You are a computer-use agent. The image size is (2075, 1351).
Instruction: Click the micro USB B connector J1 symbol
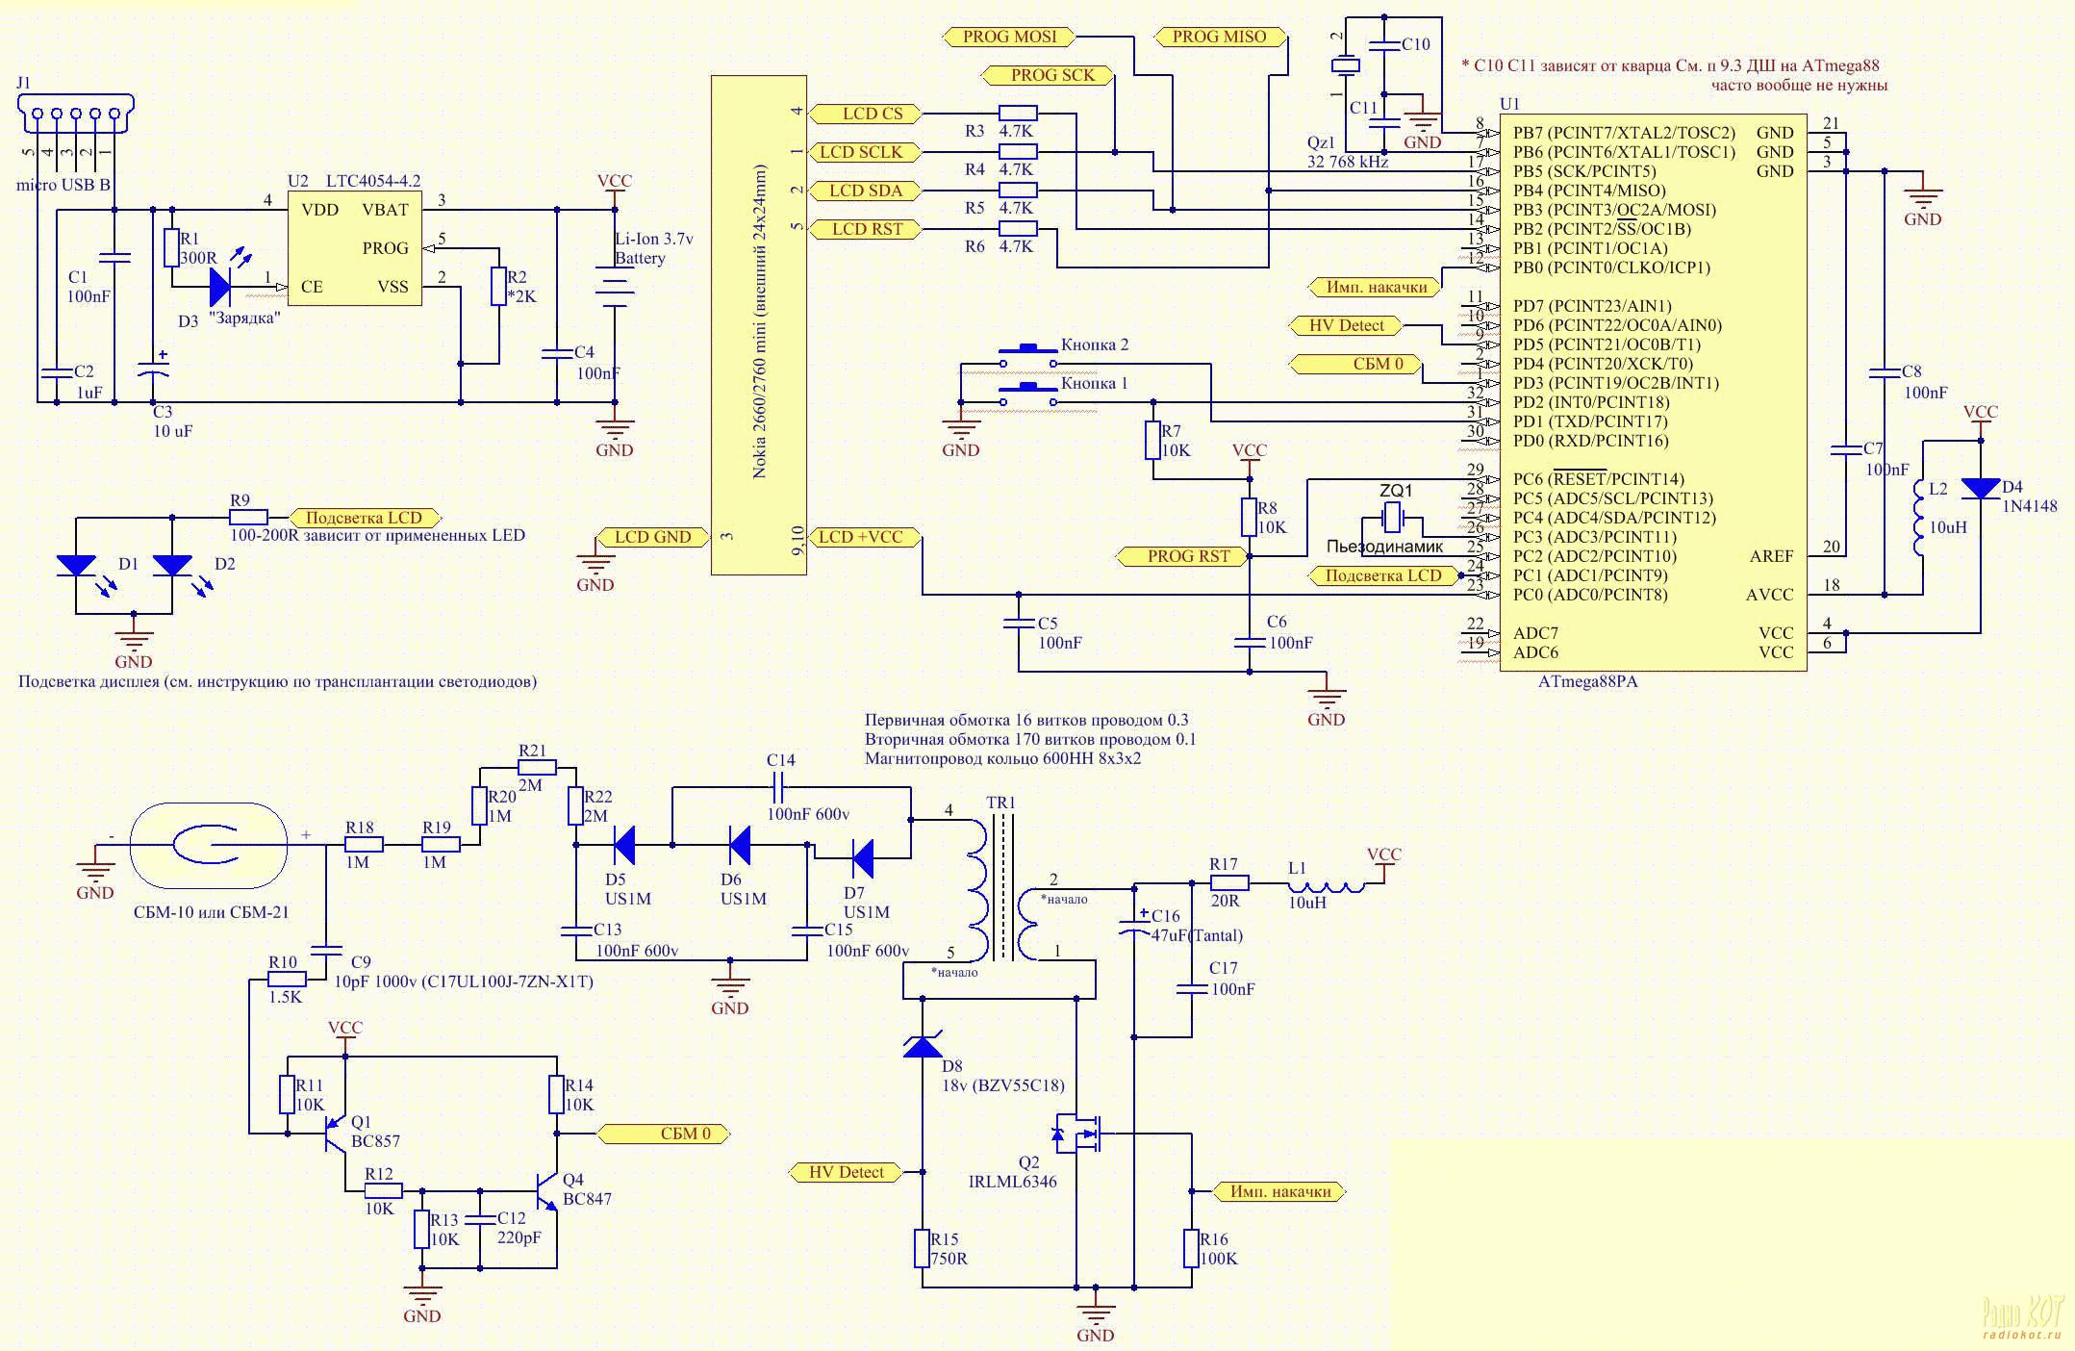pos(76,112)
